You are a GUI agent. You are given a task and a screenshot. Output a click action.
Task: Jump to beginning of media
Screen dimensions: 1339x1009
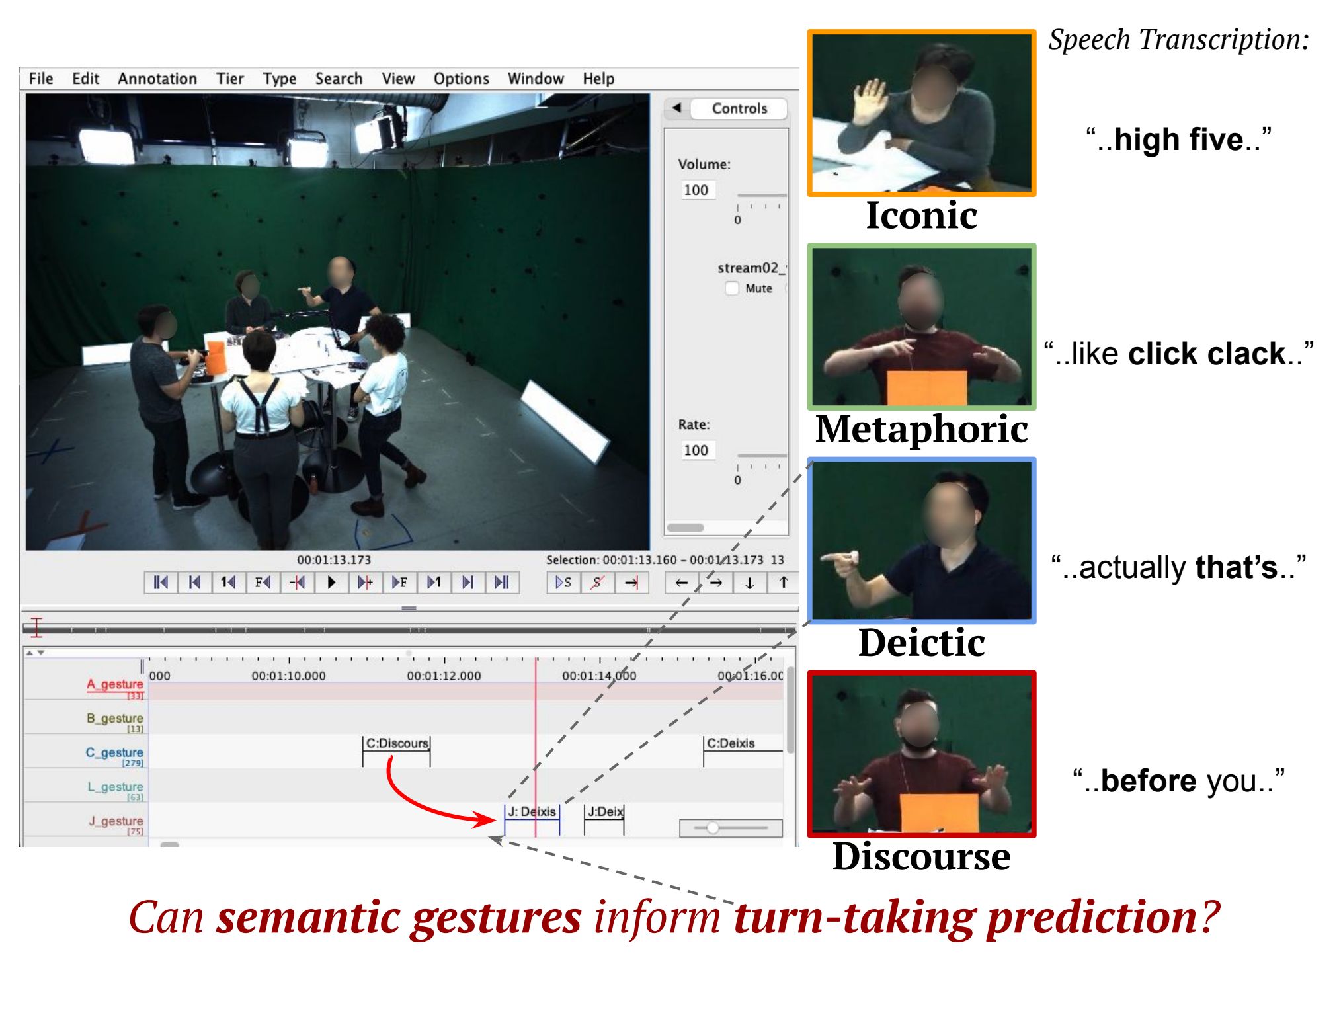click(x=161, y=583)
